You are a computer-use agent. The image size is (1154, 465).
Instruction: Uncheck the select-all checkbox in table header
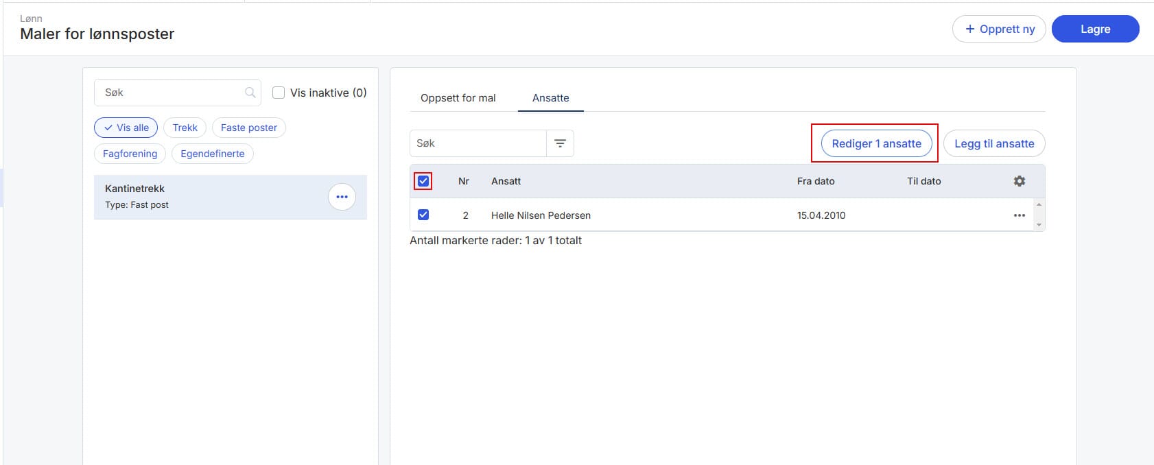(x=423, y=181)
